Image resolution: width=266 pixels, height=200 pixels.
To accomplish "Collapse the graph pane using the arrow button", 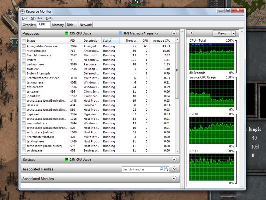I will point(192,33).
